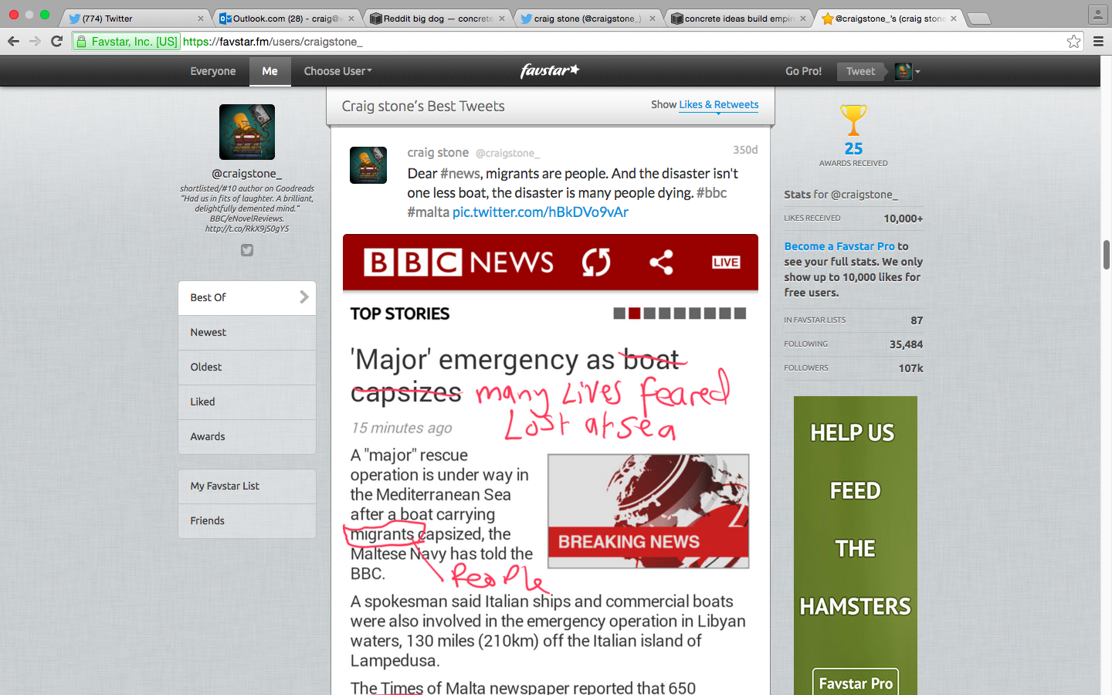Click the BBC LIVE badge

click(x=726, y=263)
